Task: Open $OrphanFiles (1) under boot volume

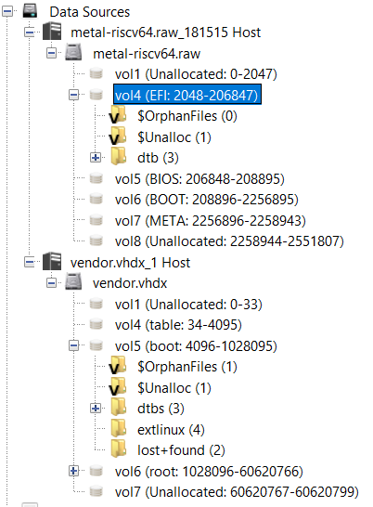Action: tap(187, 367)
